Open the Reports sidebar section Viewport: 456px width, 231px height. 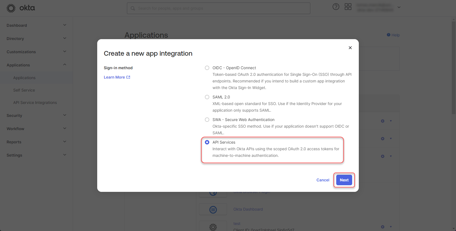pos(14,142)
